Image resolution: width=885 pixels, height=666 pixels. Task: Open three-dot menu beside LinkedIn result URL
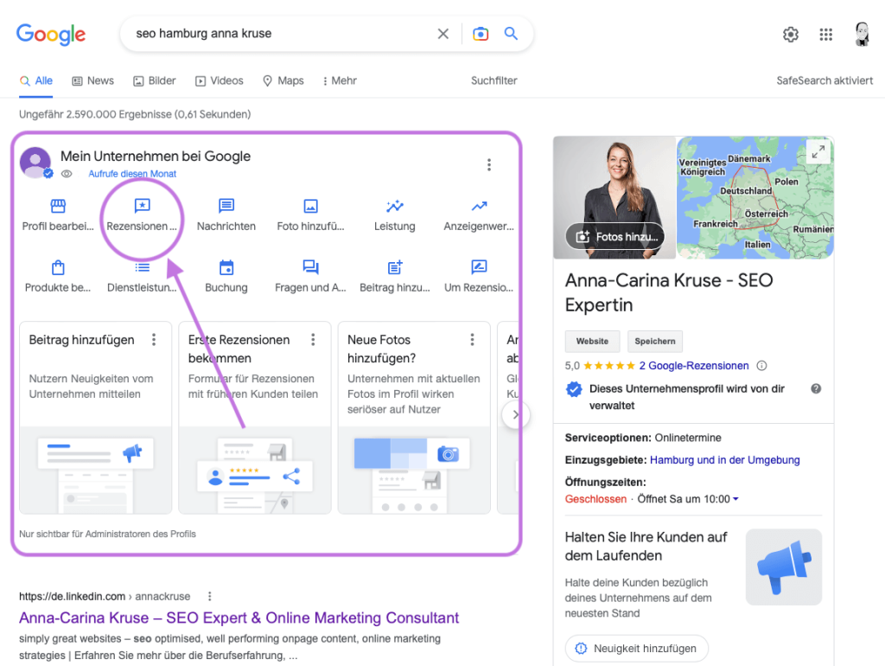coord(209,597)
